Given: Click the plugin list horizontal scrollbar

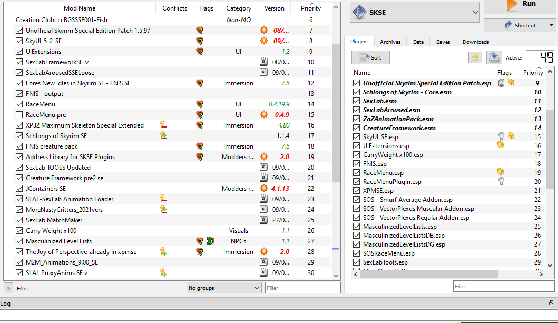Looking at the screenshot, I should pos(430,275).
